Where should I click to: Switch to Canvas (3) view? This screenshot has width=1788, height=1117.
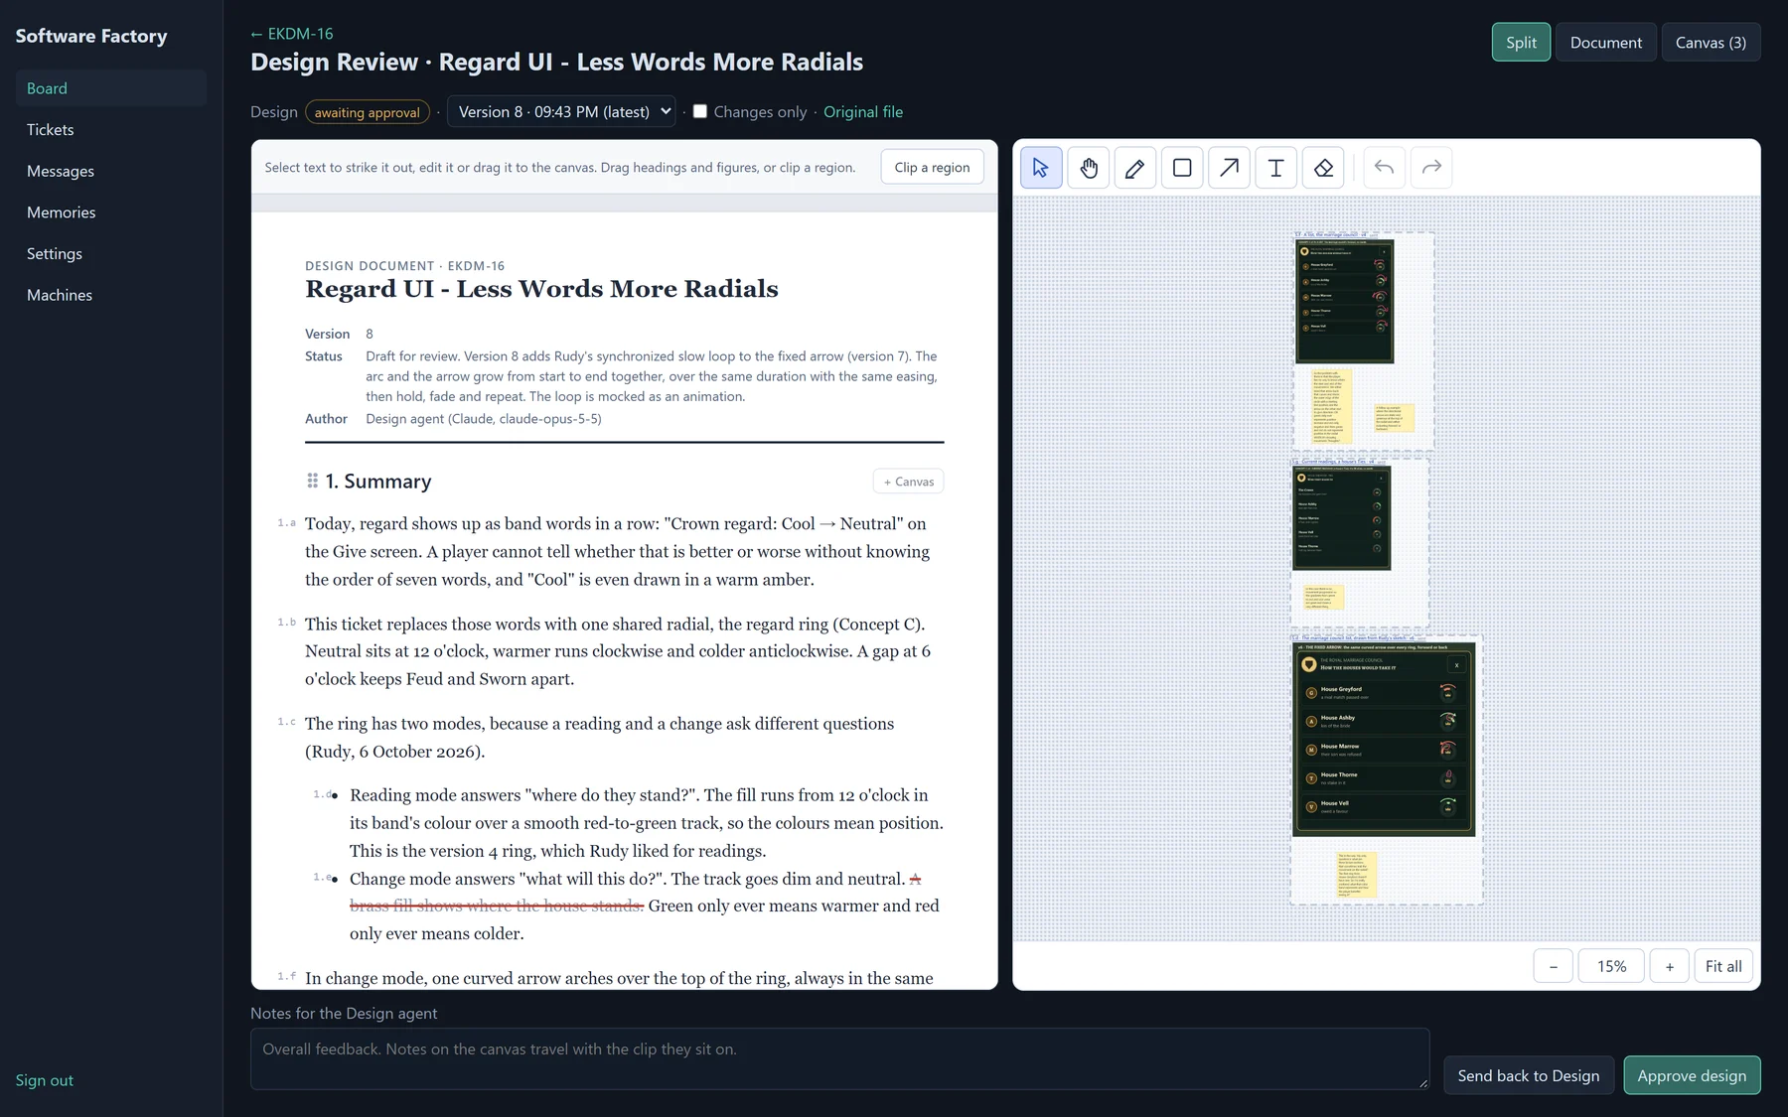(x=1711, y=42)
